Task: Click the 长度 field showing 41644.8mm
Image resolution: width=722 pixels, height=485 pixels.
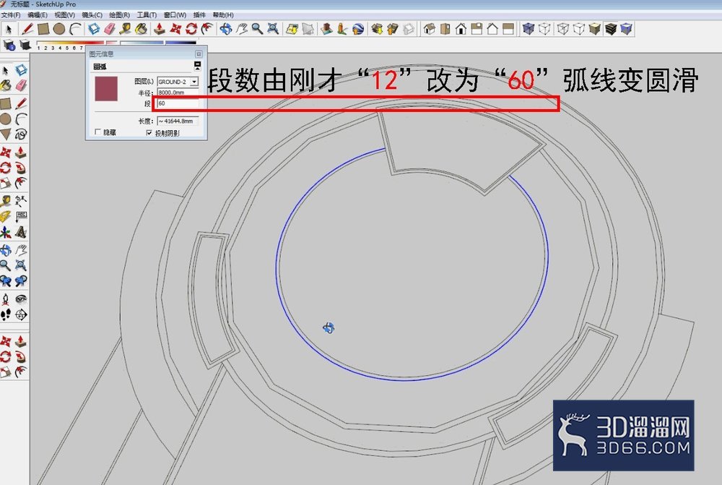Action: [x=178, y=121]
